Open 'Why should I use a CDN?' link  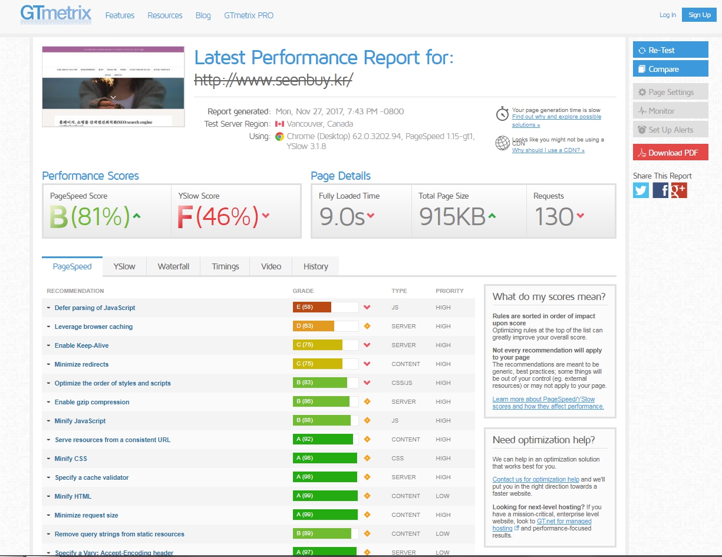[548, 150]
